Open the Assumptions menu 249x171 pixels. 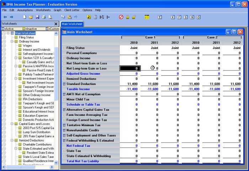pyautogui.click(x=25, y=10)
